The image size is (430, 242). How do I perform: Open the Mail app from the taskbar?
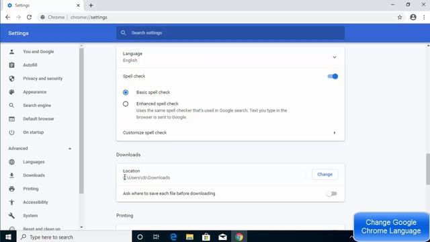[222, 237]
